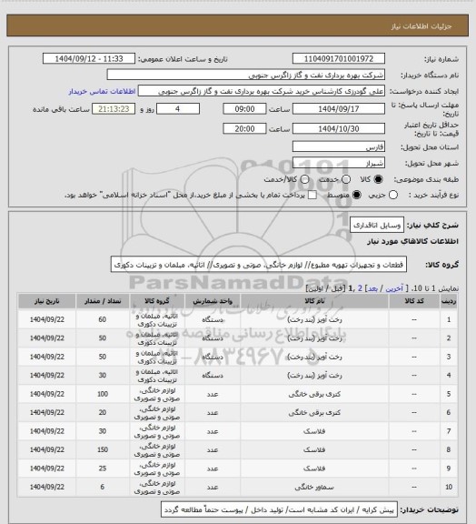The image size is (476, 524).
Task: Click the شرح کلی نیاز box وسایل اتاقداری
Action: point(377,226)
